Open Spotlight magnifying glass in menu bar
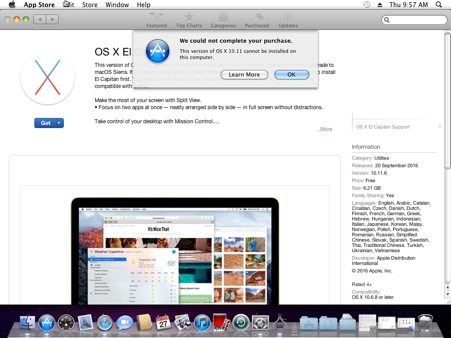The image size is (451, 338). 439,4
